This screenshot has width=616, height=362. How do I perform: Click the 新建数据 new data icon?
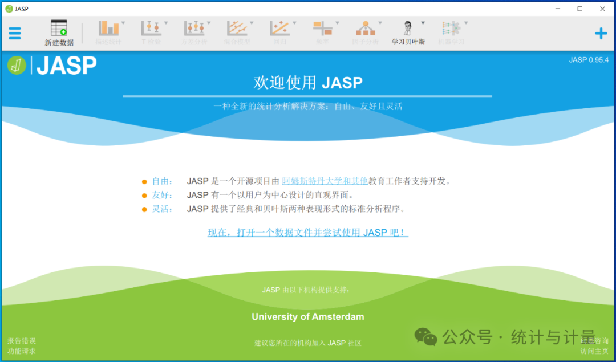(x=59, y=33)
